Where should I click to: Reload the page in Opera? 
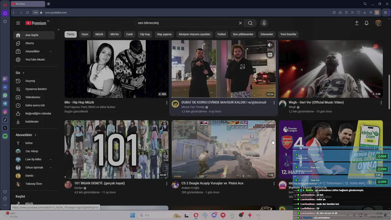pos(27,13)
